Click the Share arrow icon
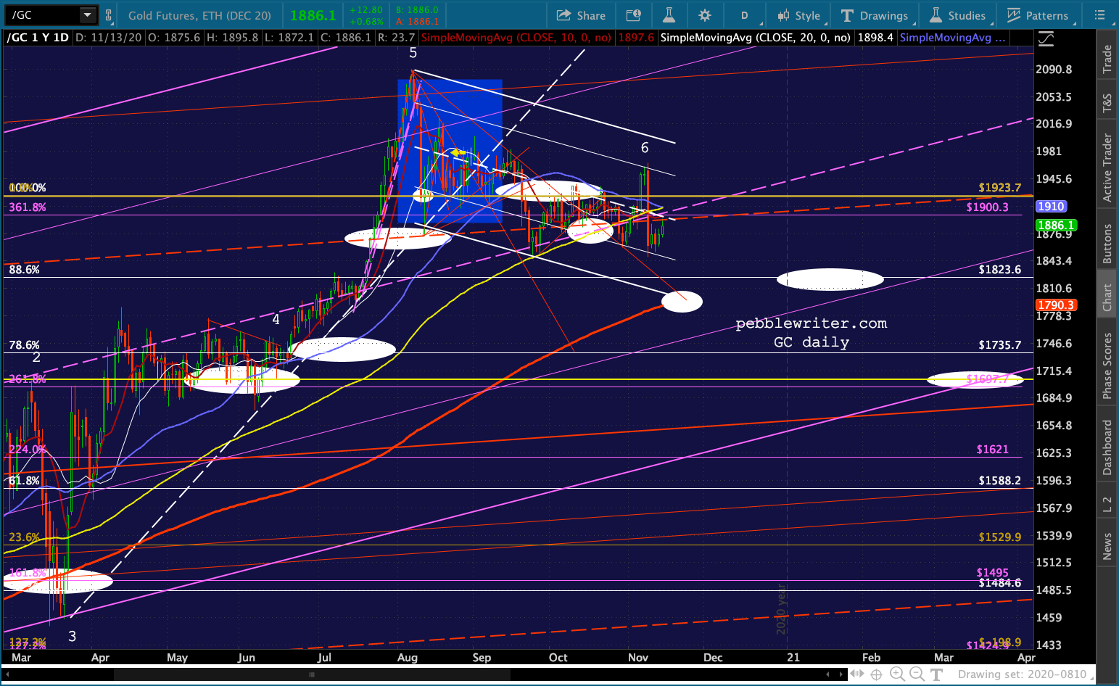 [x=563, y=15]
